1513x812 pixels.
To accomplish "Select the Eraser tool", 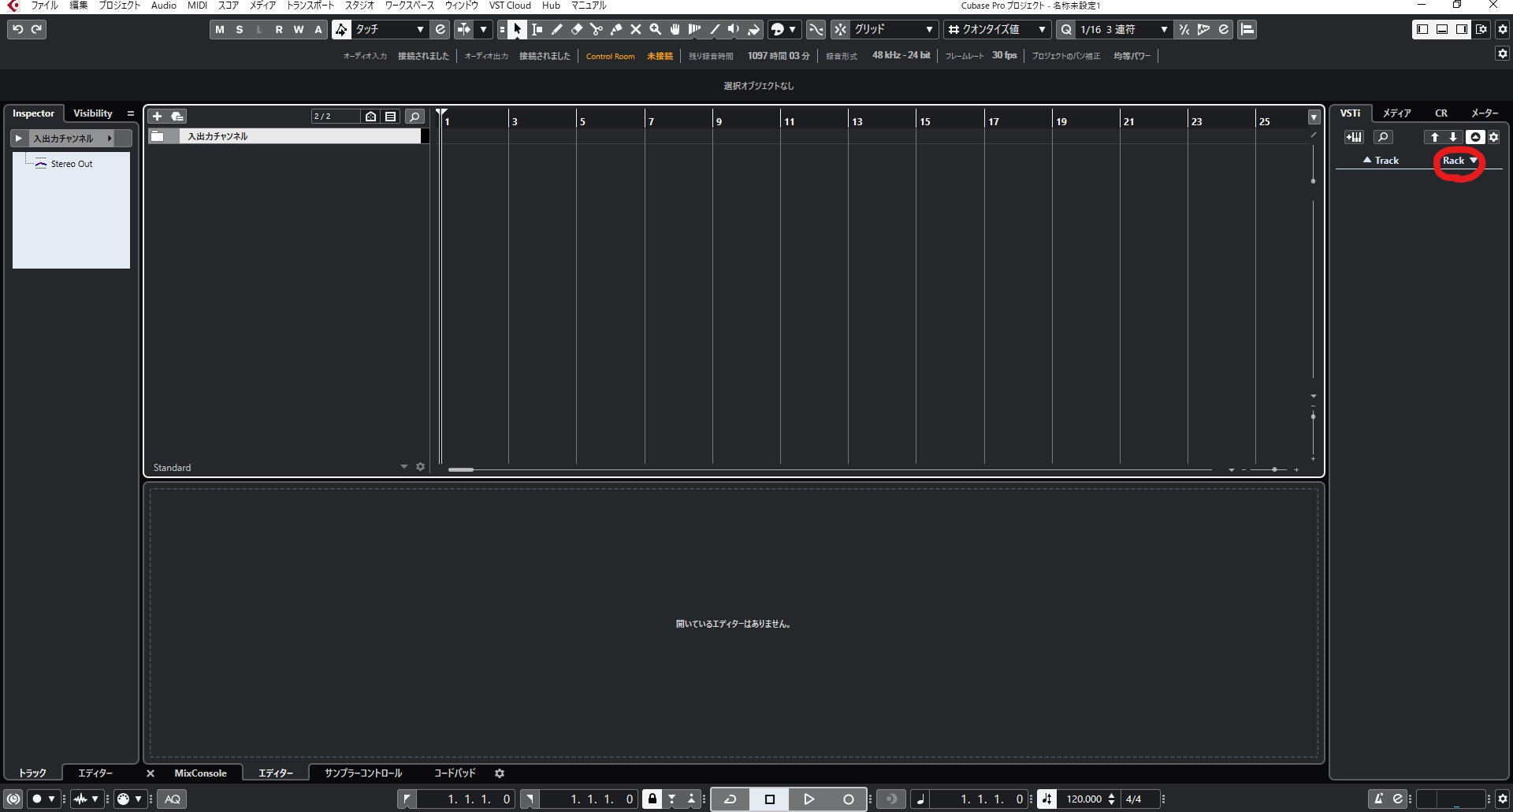I will point(576,29).
